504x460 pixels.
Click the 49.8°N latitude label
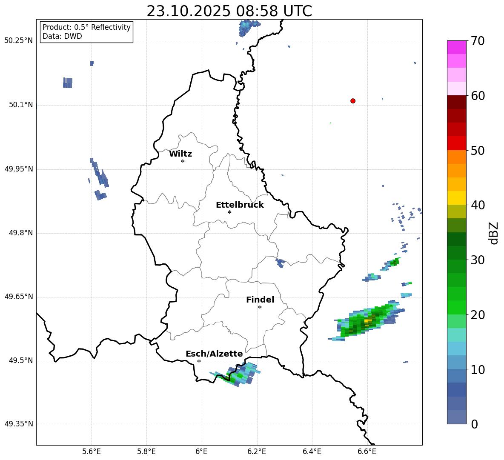(21, 233)
